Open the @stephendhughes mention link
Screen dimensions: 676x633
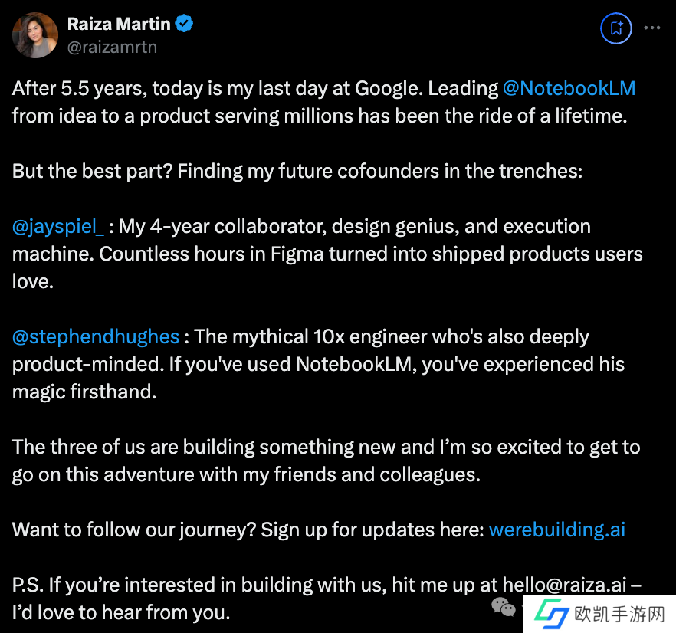coord(96,336)
